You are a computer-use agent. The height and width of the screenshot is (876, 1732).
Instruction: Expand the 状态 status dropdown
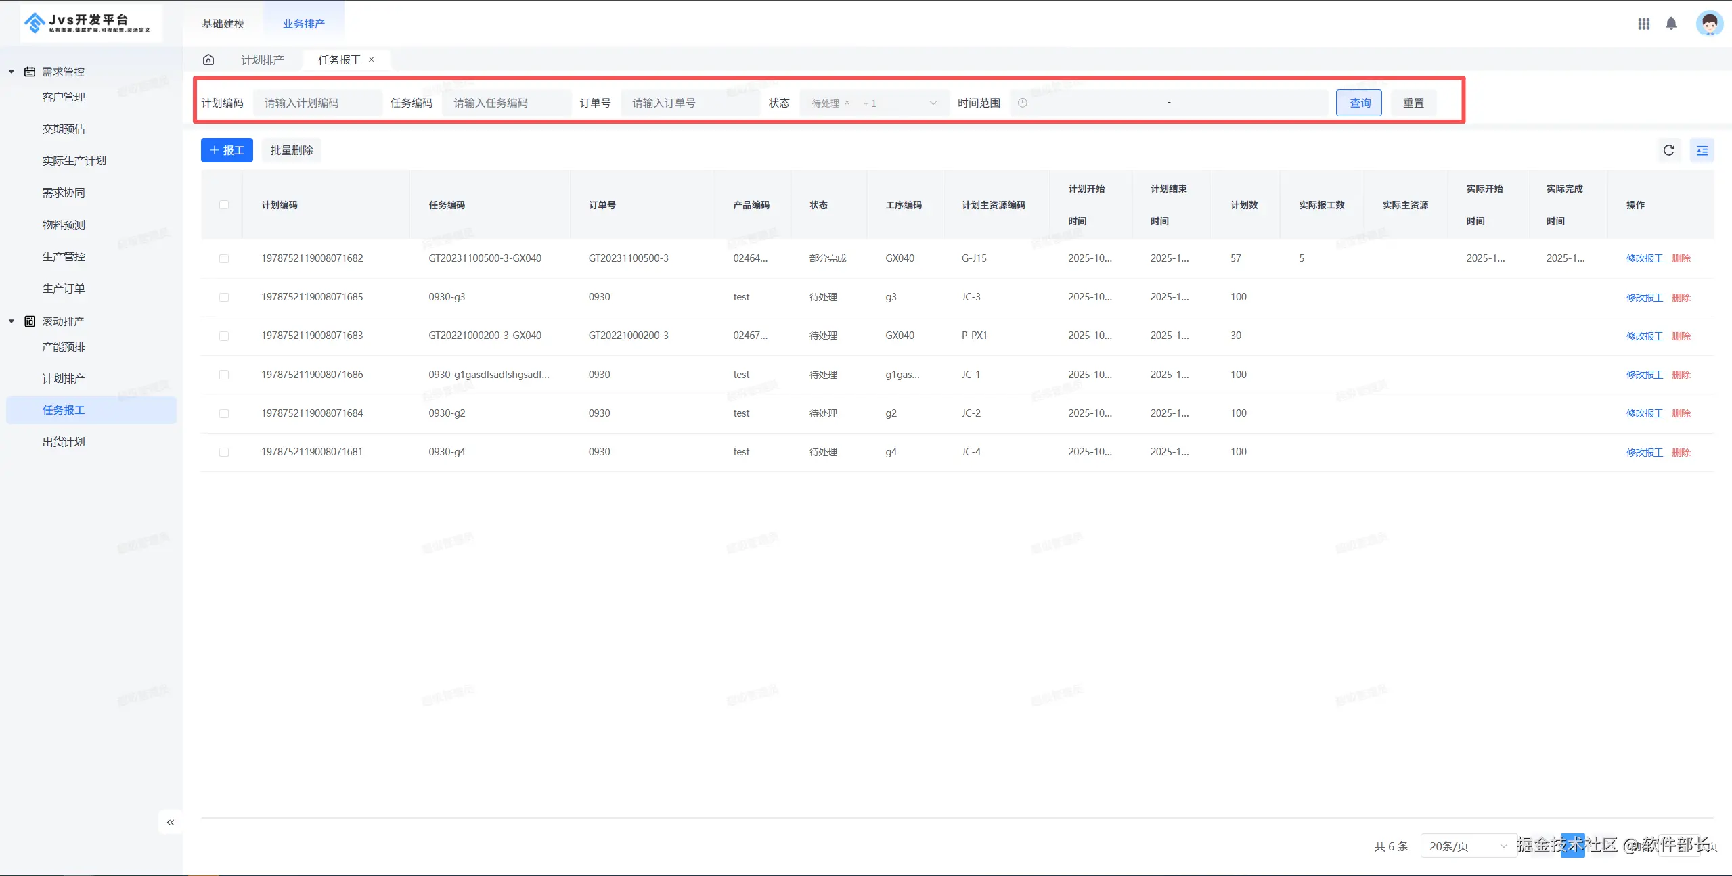(x=933, y=103)
